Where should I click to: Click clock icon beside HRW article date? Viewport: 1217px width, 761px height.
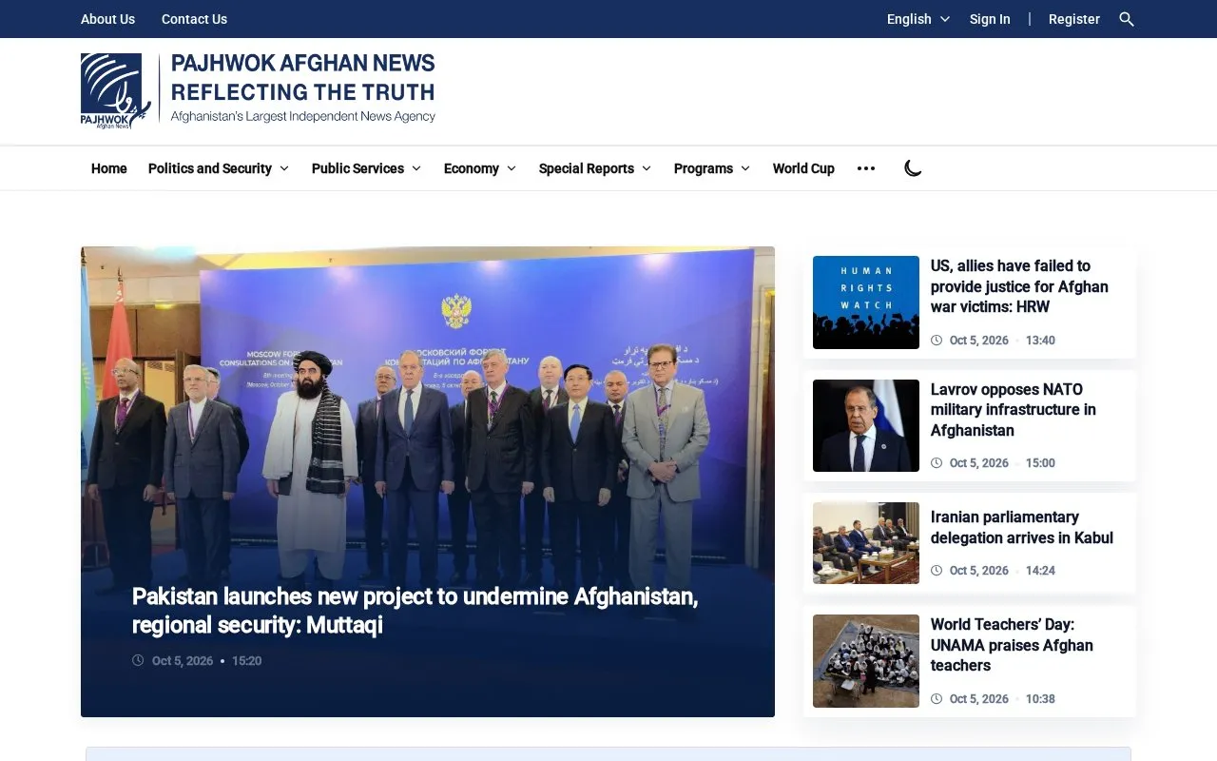(x=937, y=341)
